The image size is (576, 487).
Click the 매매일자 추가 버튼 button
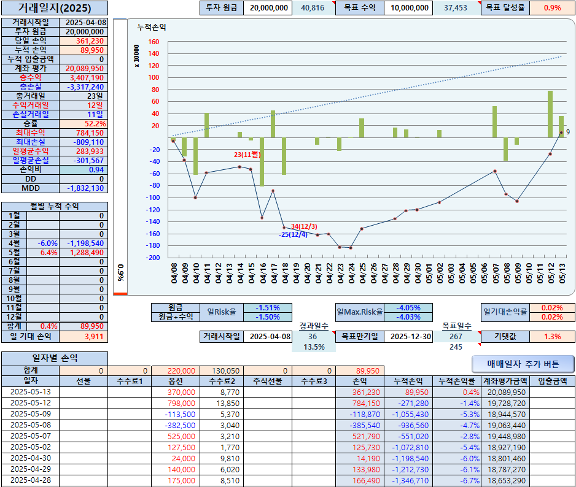coord(523,364)
